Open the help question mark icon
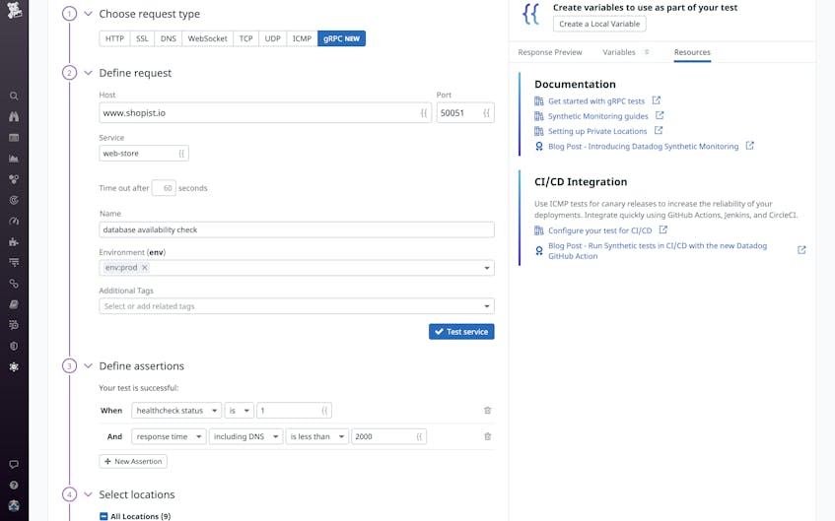The height and width of the screenshot is (521, 835). point(14,485)
